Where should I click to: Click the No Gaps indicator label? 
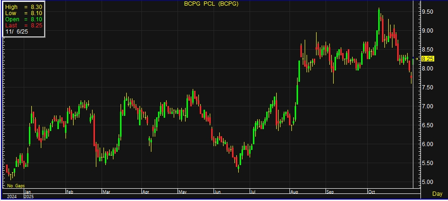16,186
